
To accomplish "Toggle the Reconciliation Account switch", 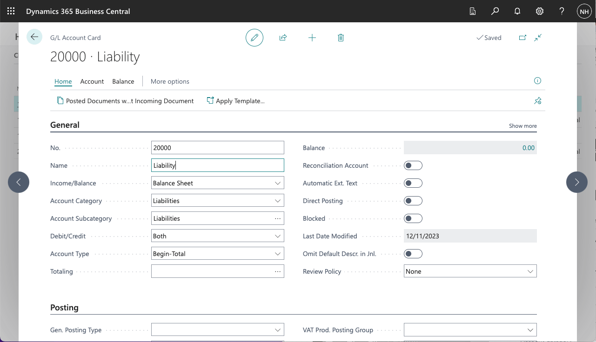I will click(x=413, y=165).
